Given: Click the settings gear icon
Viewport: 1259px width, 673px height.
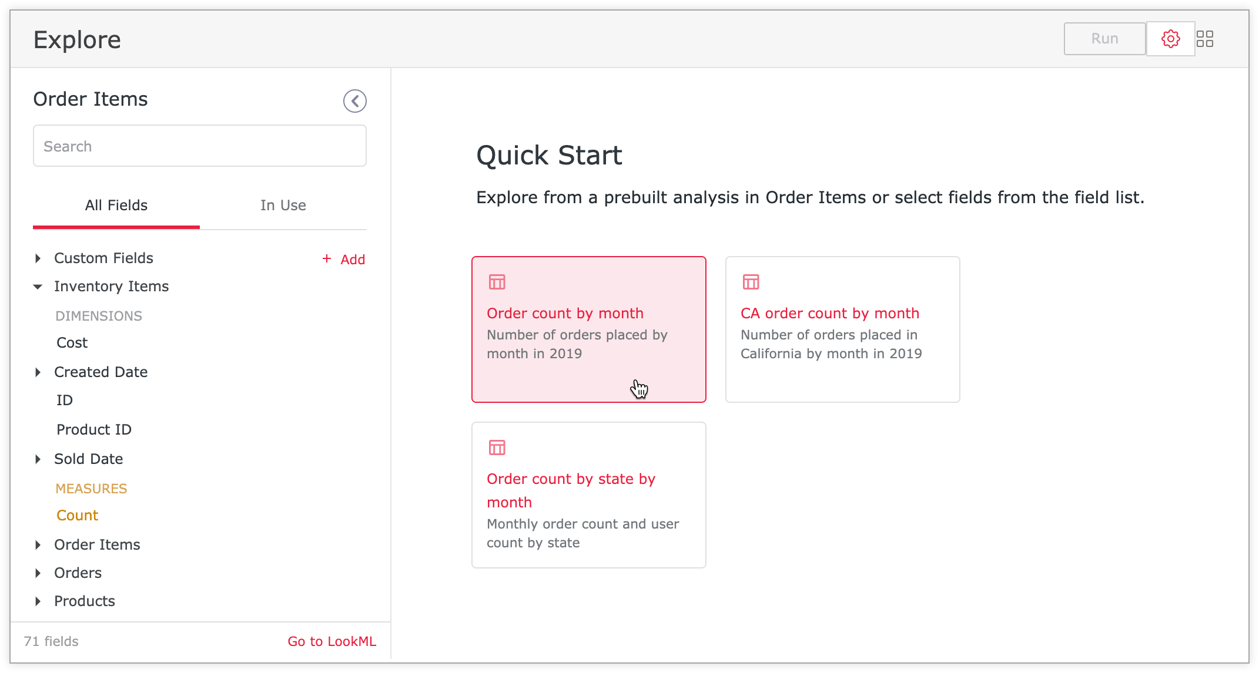Looking at the screenshot, I should 1171,38.
